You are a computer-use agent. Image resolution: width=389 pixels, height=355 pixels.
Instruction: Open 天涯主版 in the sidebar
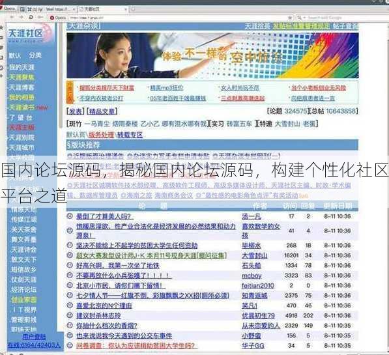[22, 128]
